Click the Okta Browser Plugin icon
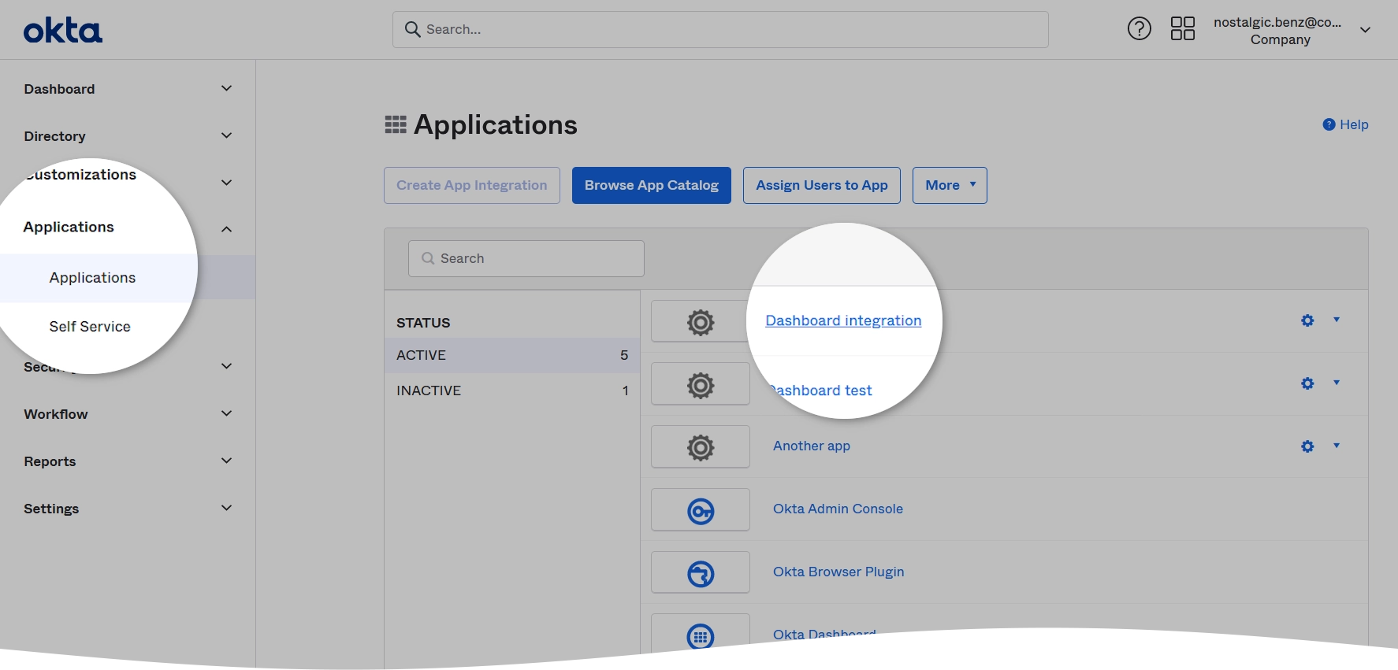This screenshot has height=670, width=1398. pos(701,574)
